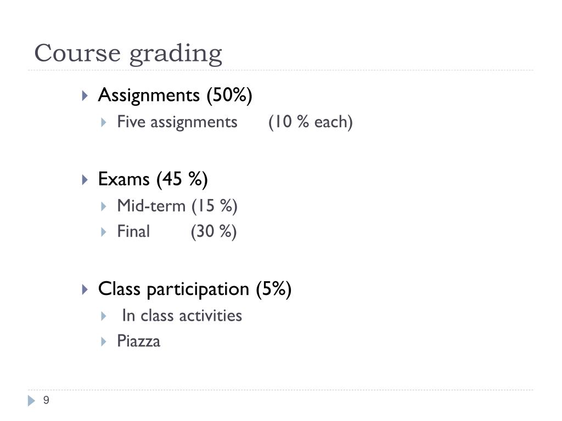Screen dimensions: 562x421
Task: Click the arrow bullet beside Piazza
Action: [x=104, y=342]
